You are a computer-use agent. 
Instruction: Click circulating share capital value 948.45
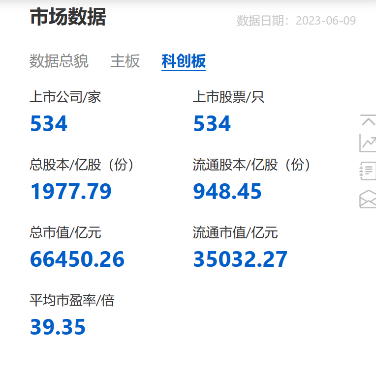(227, 192)
